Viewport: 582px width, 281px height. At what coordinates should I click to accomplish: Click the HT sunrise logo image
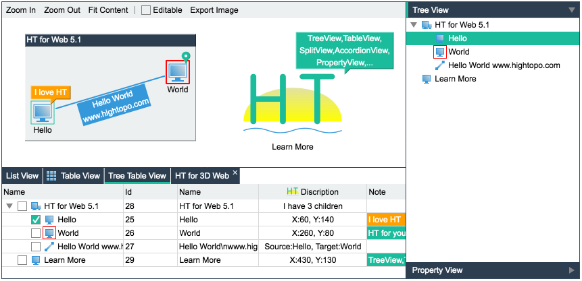[x=293, y=104]
